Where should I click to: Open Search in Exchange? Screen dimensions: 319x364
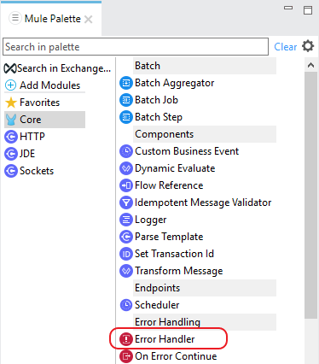click(57, 68)
